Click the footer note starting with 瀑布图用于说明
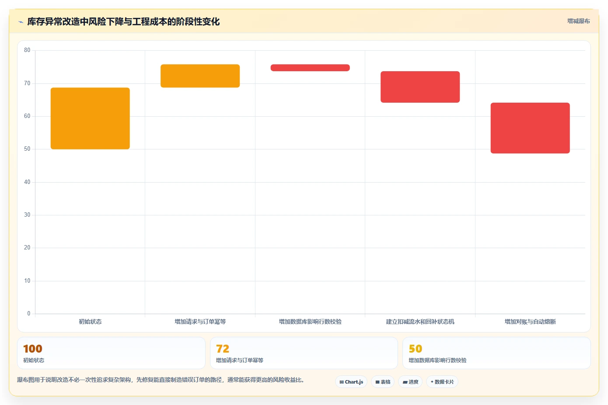 click(x=161, y=380)
